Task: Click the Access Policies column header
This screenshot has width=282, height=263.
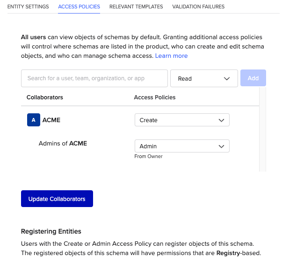Action: coord(155,97)
